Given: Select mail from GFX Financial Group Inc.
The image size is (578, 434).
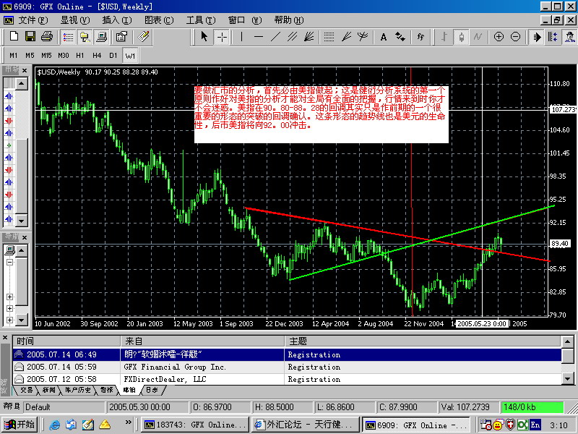Looking at the screenshot, I should [287, 367].
